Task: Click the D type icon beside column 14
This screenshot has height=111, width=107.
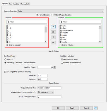Action: pos(8,37)
